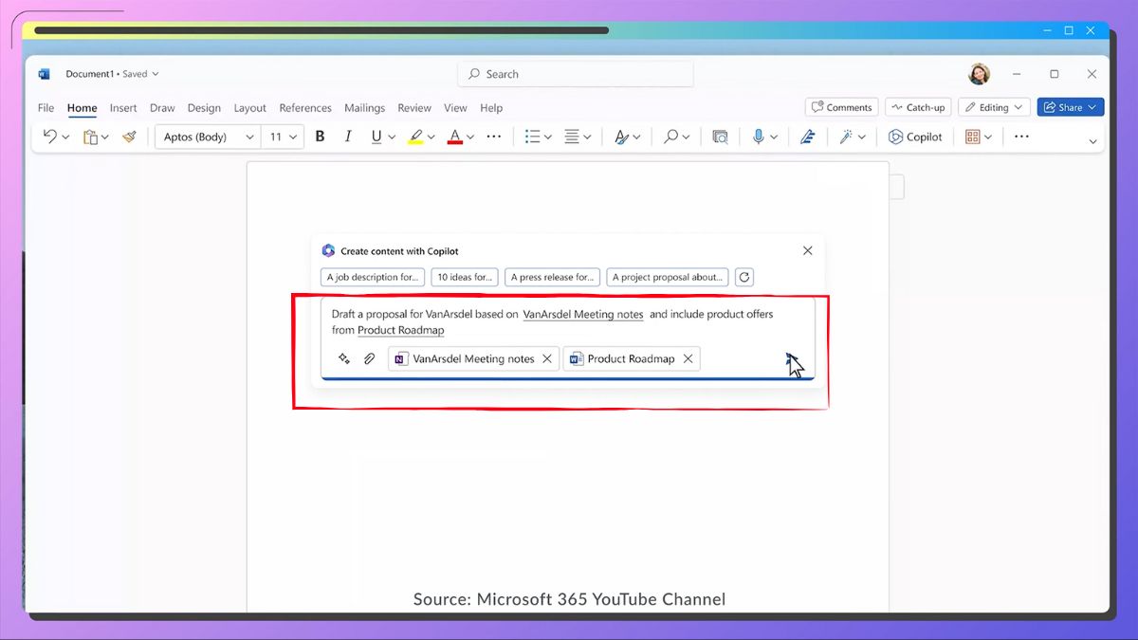
Task: Expand the Editing mode dropdown
Action: [x=994, y=107]
